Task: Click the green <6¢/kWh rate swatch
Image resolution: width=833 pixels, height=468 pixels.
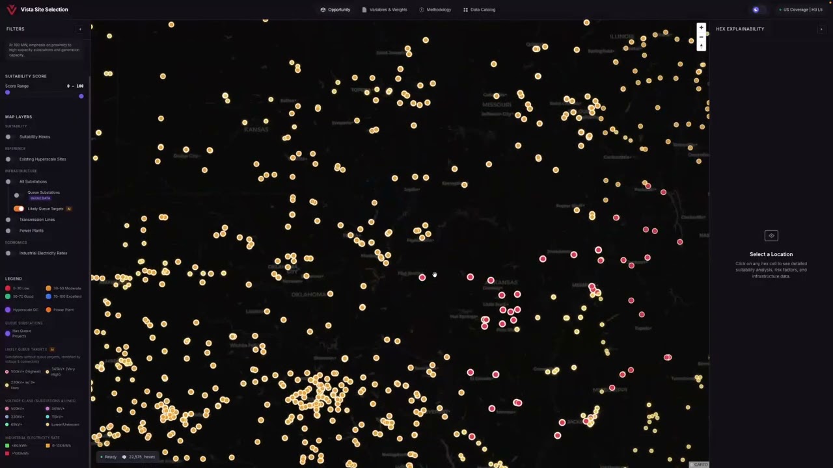Action: [x=7, y=446]
